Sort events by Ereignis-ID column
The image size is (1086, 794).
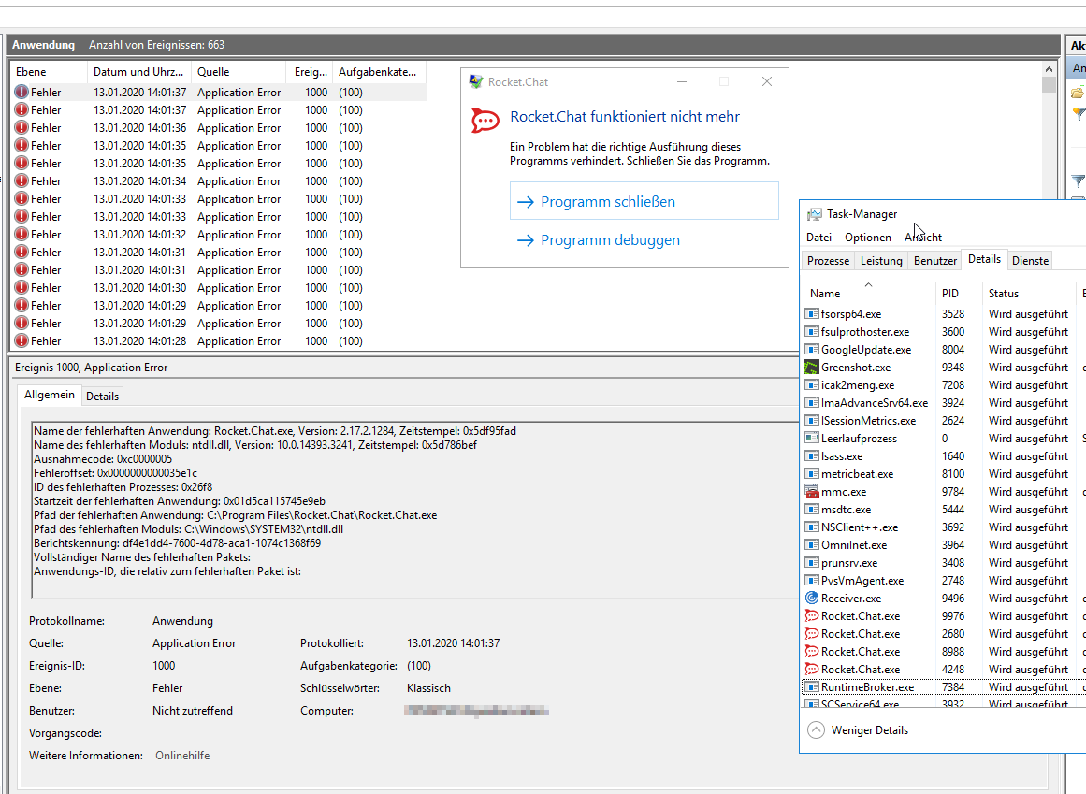coord(310,72)
